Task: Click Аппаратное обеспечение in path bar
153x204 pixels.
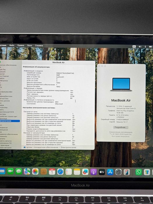Action: [46, 147]
